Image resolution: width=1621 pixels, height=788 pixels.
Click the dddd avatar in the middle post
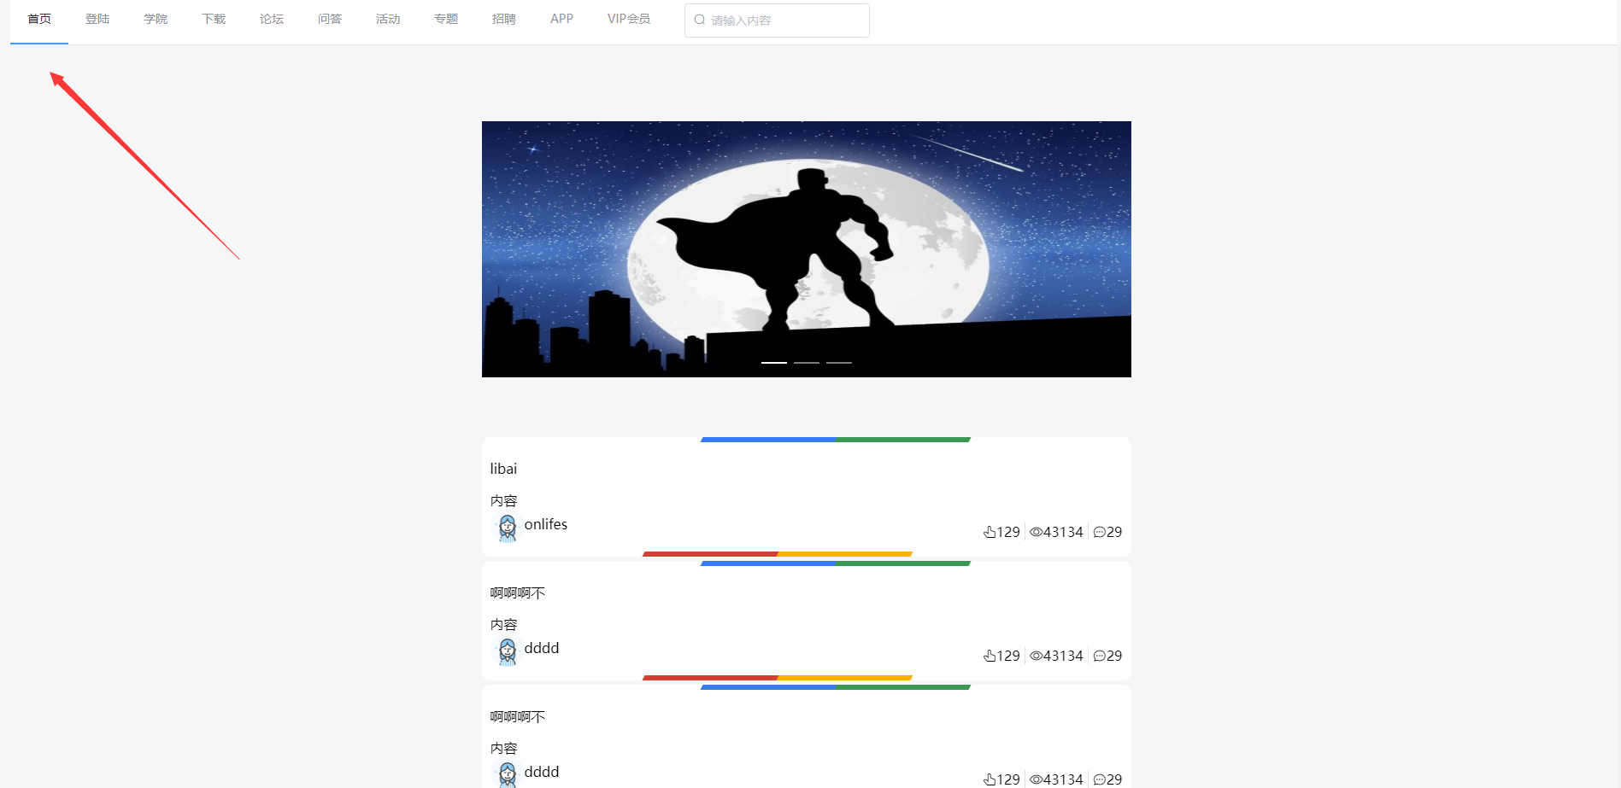[x=507, y=651]
